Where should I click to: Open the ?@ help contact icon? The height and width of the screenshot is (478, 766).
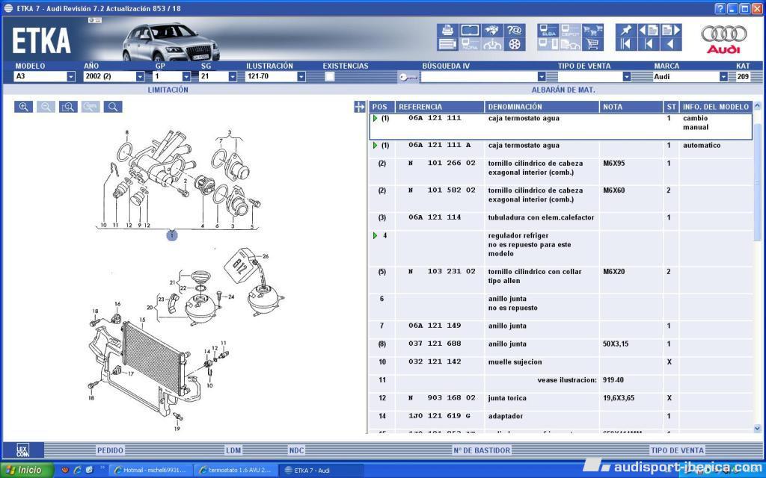coord(514,30)
